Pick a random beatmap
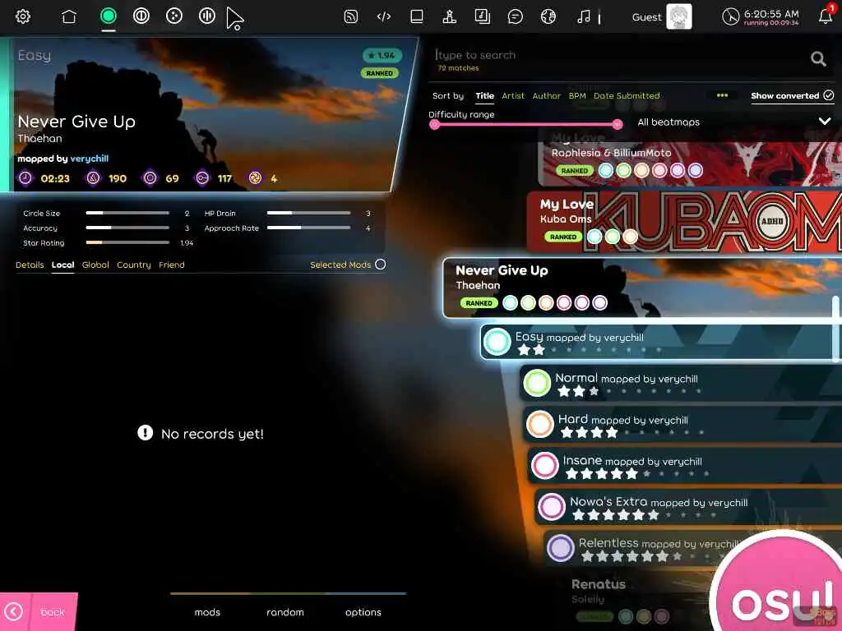This screenshot has width=842, height=631. point(285,612)
